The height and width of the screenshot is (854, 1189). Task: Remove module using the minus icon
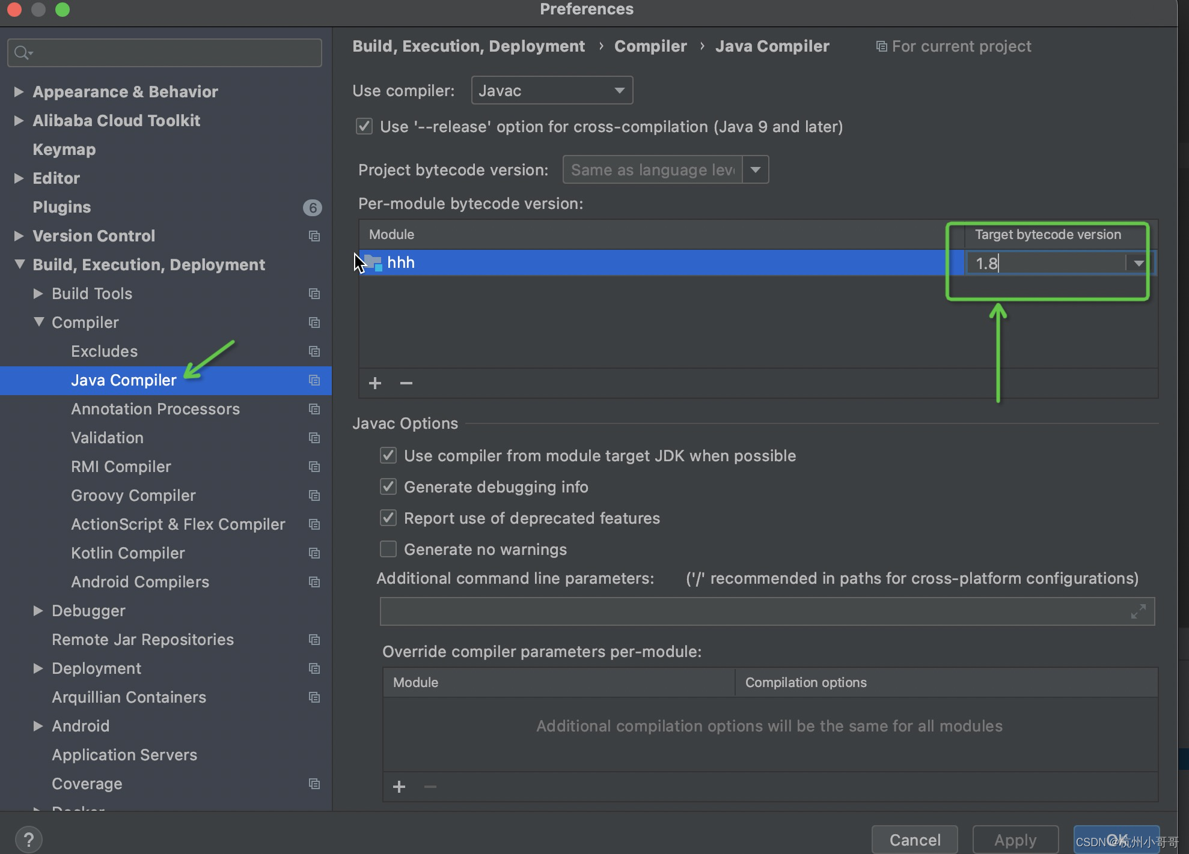coord(406,383)
